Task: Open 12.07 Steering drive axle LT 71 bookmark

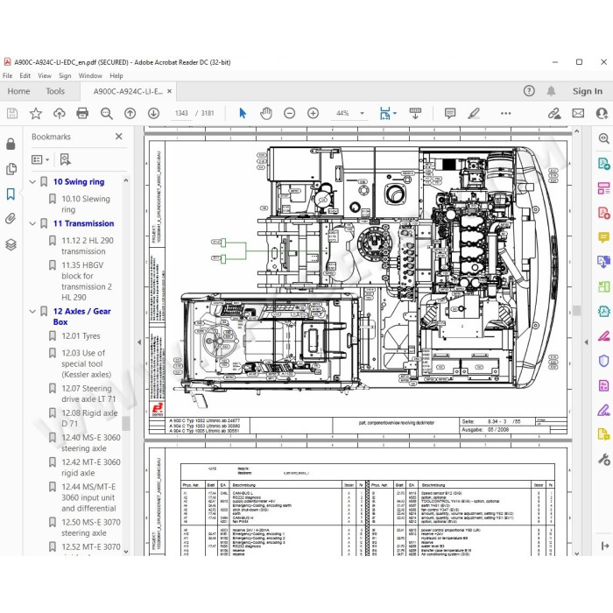Action: 88,394
